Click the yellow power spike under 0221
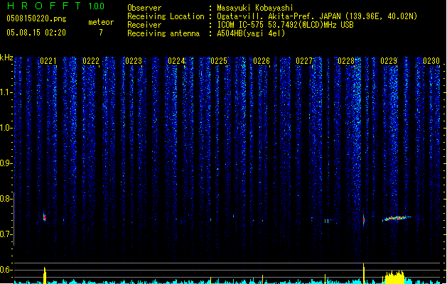This screenshot has height=284, width=447. pos(45,275)
